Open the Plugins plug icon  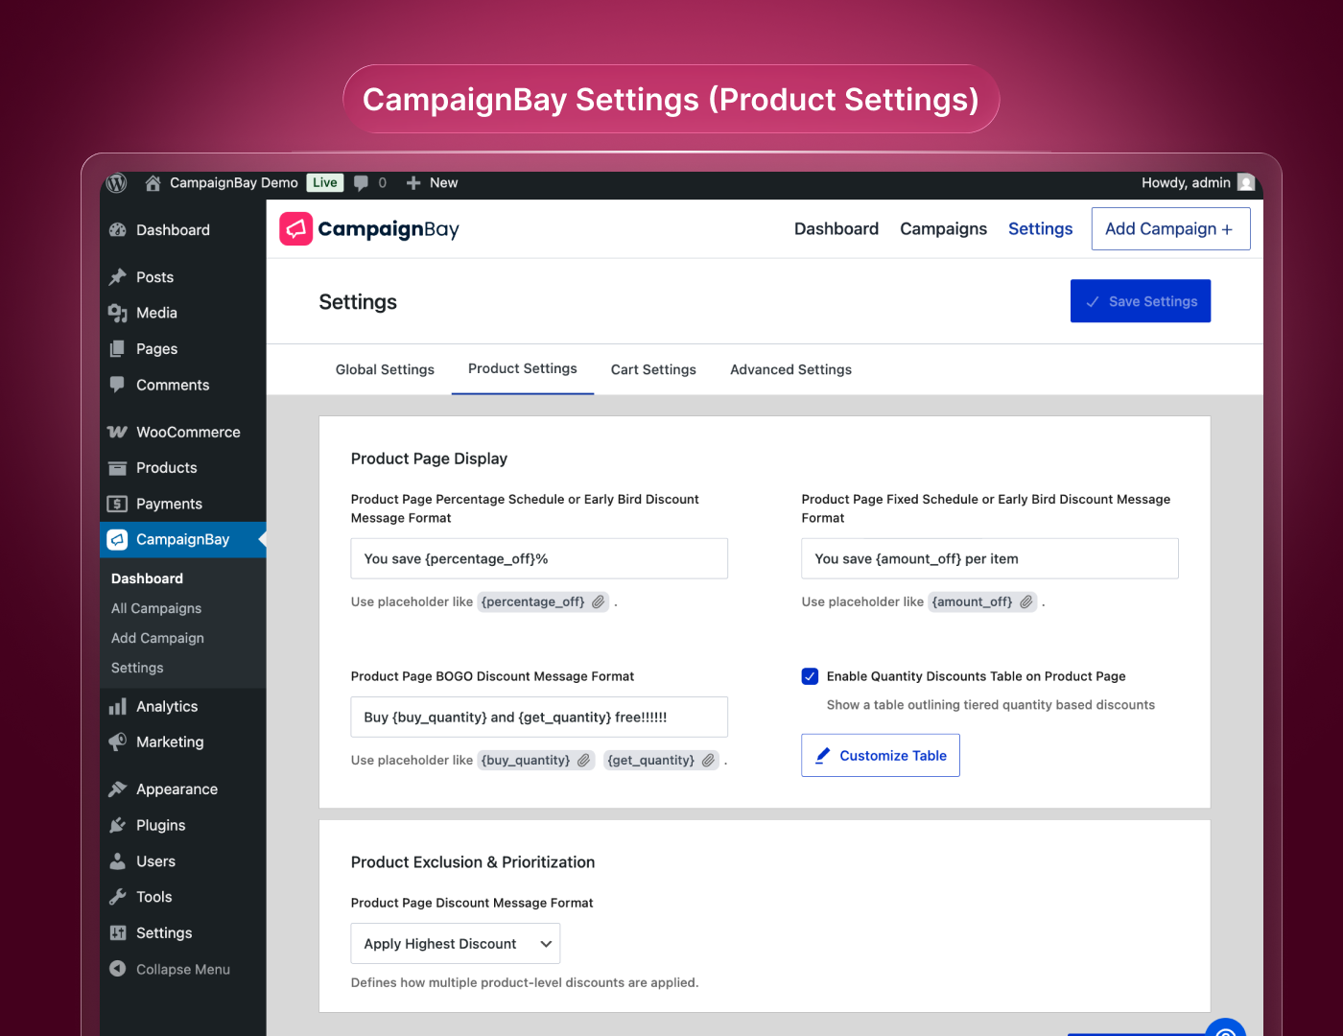click(x=118, y=825)
